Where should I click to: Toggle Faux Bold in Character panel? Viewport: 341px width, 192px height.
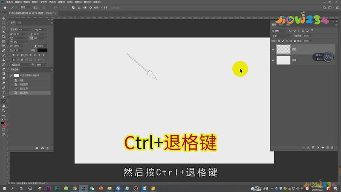coord(14,55)
